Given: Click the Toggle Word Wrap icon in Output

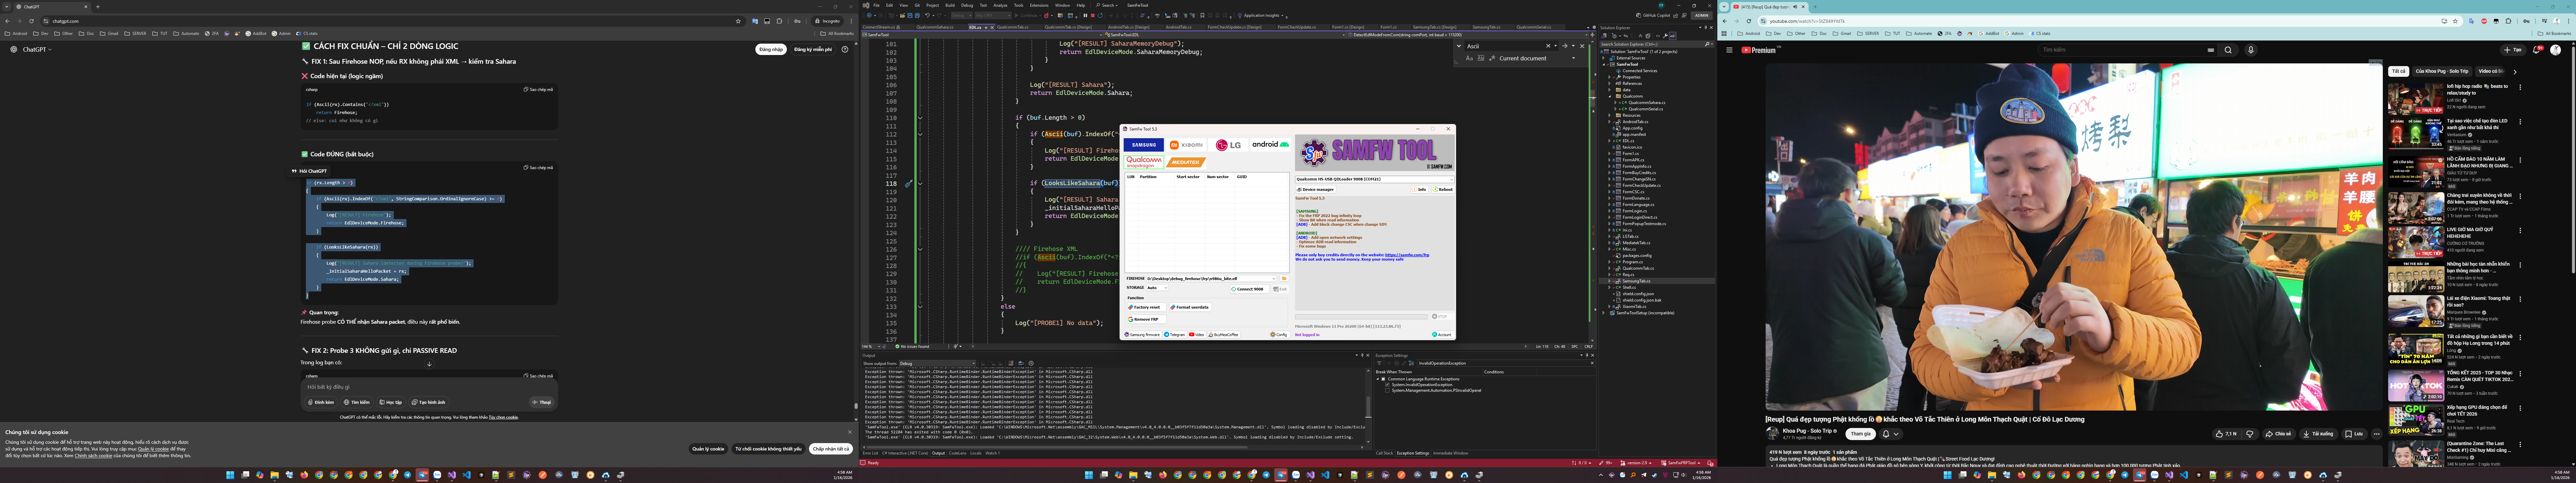Looking at the screenshot, I should 1021,363.
